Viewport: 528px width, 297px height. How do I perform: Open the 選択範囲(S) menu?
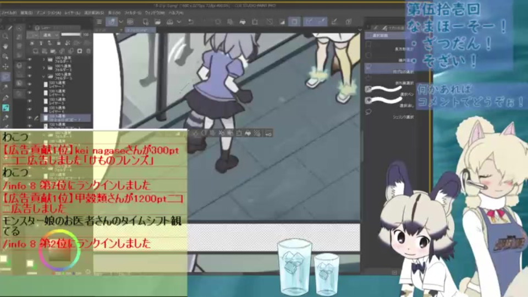[94, 13]
